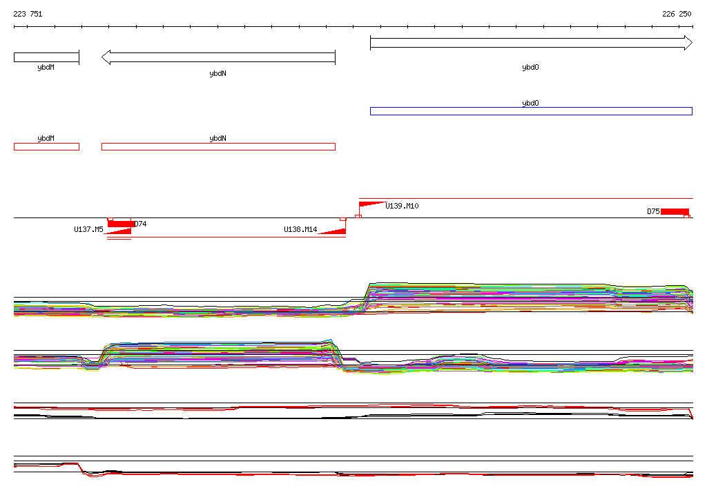Image resolution: width=707 pixels, height=493 pixels.
Task: Click the blue ybdO annotation rectangle
Action: click(x=531, y=111)
